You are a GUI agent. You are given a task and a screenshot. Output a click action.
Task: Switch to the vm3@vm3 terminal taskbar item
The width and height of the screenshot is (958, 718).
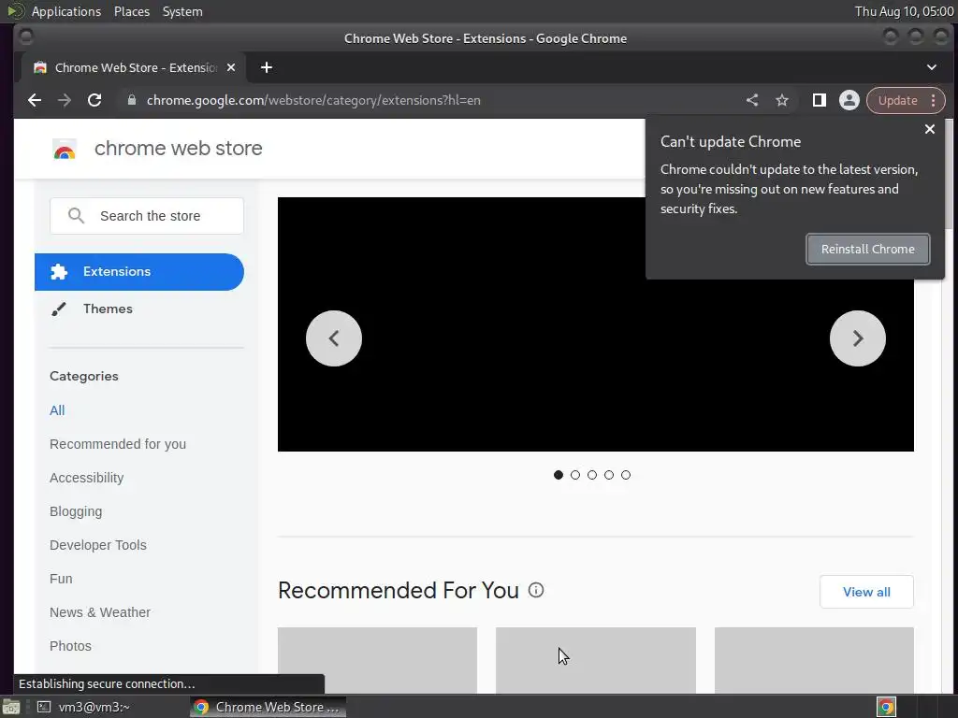click(84, 707)
